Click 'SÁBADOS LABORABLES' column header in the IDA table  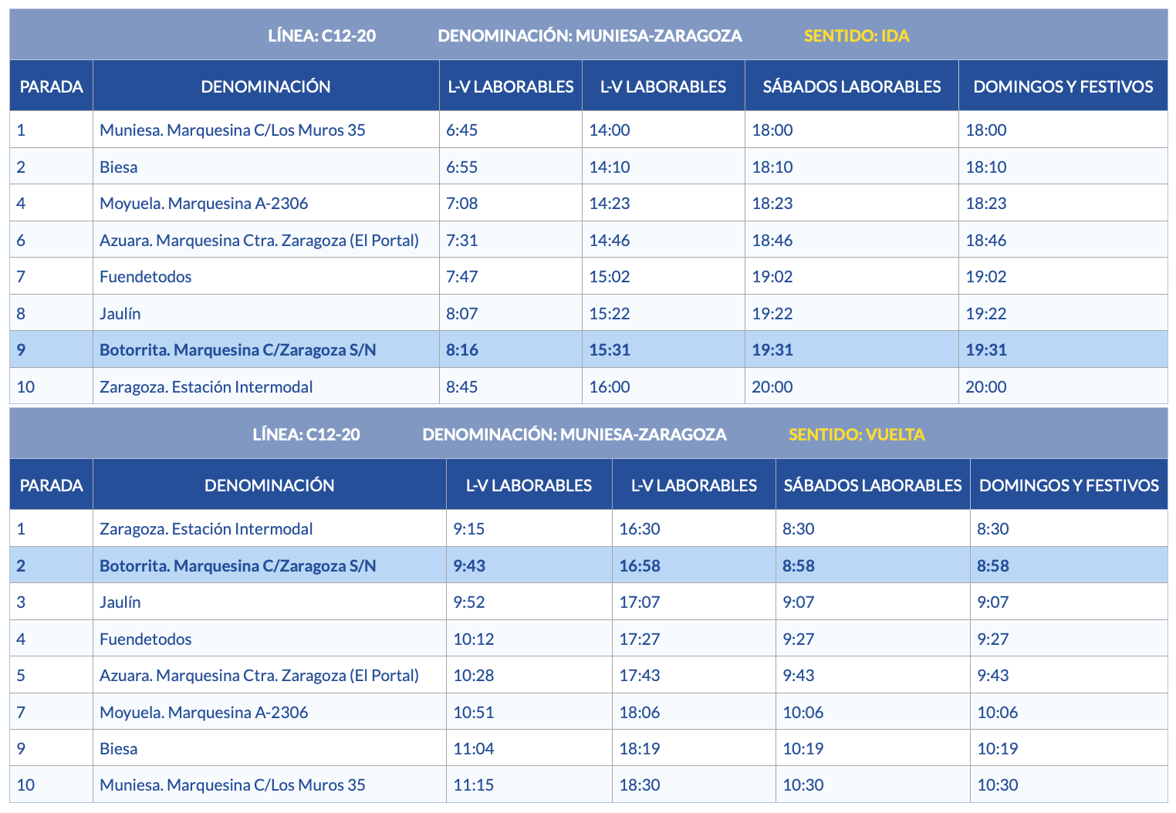852,86
